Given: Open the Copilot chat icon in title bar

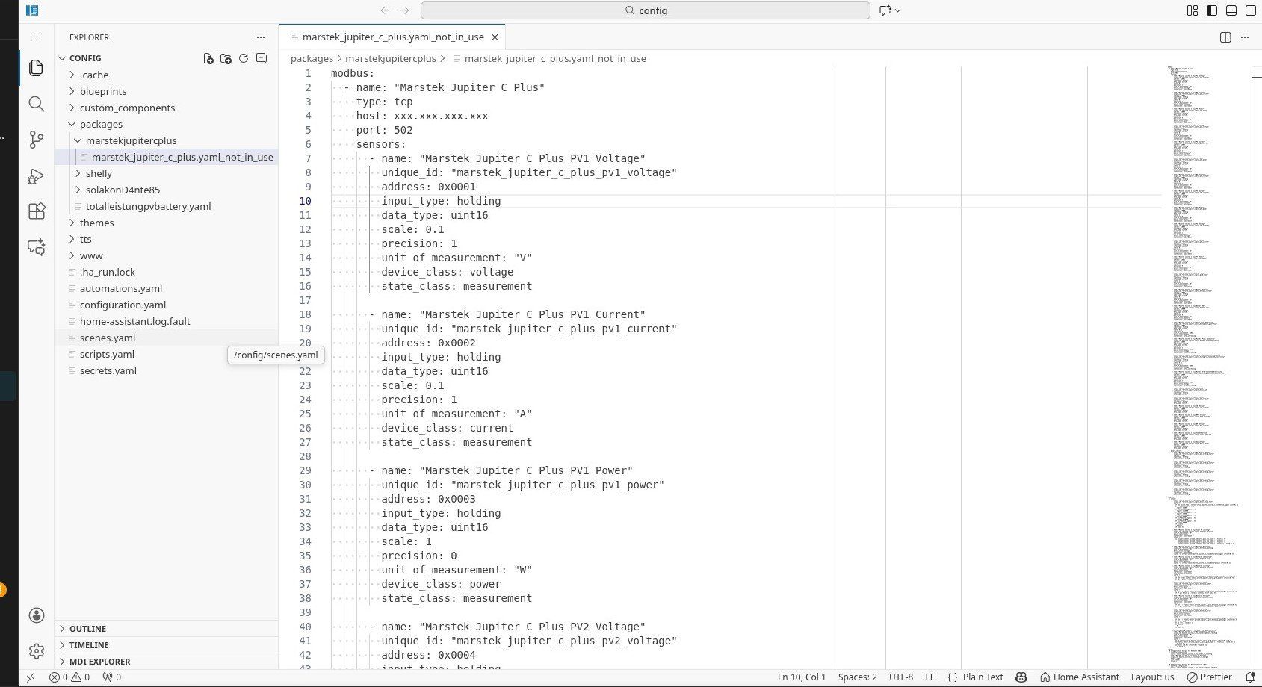Looking at the screenshot, I should (885, 10).
